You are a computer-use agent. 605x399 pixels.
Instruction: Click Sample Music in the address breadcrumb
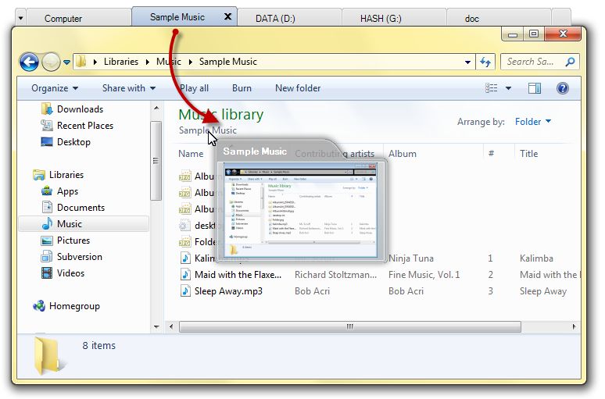pyautogui.click(x=227, y=62)
